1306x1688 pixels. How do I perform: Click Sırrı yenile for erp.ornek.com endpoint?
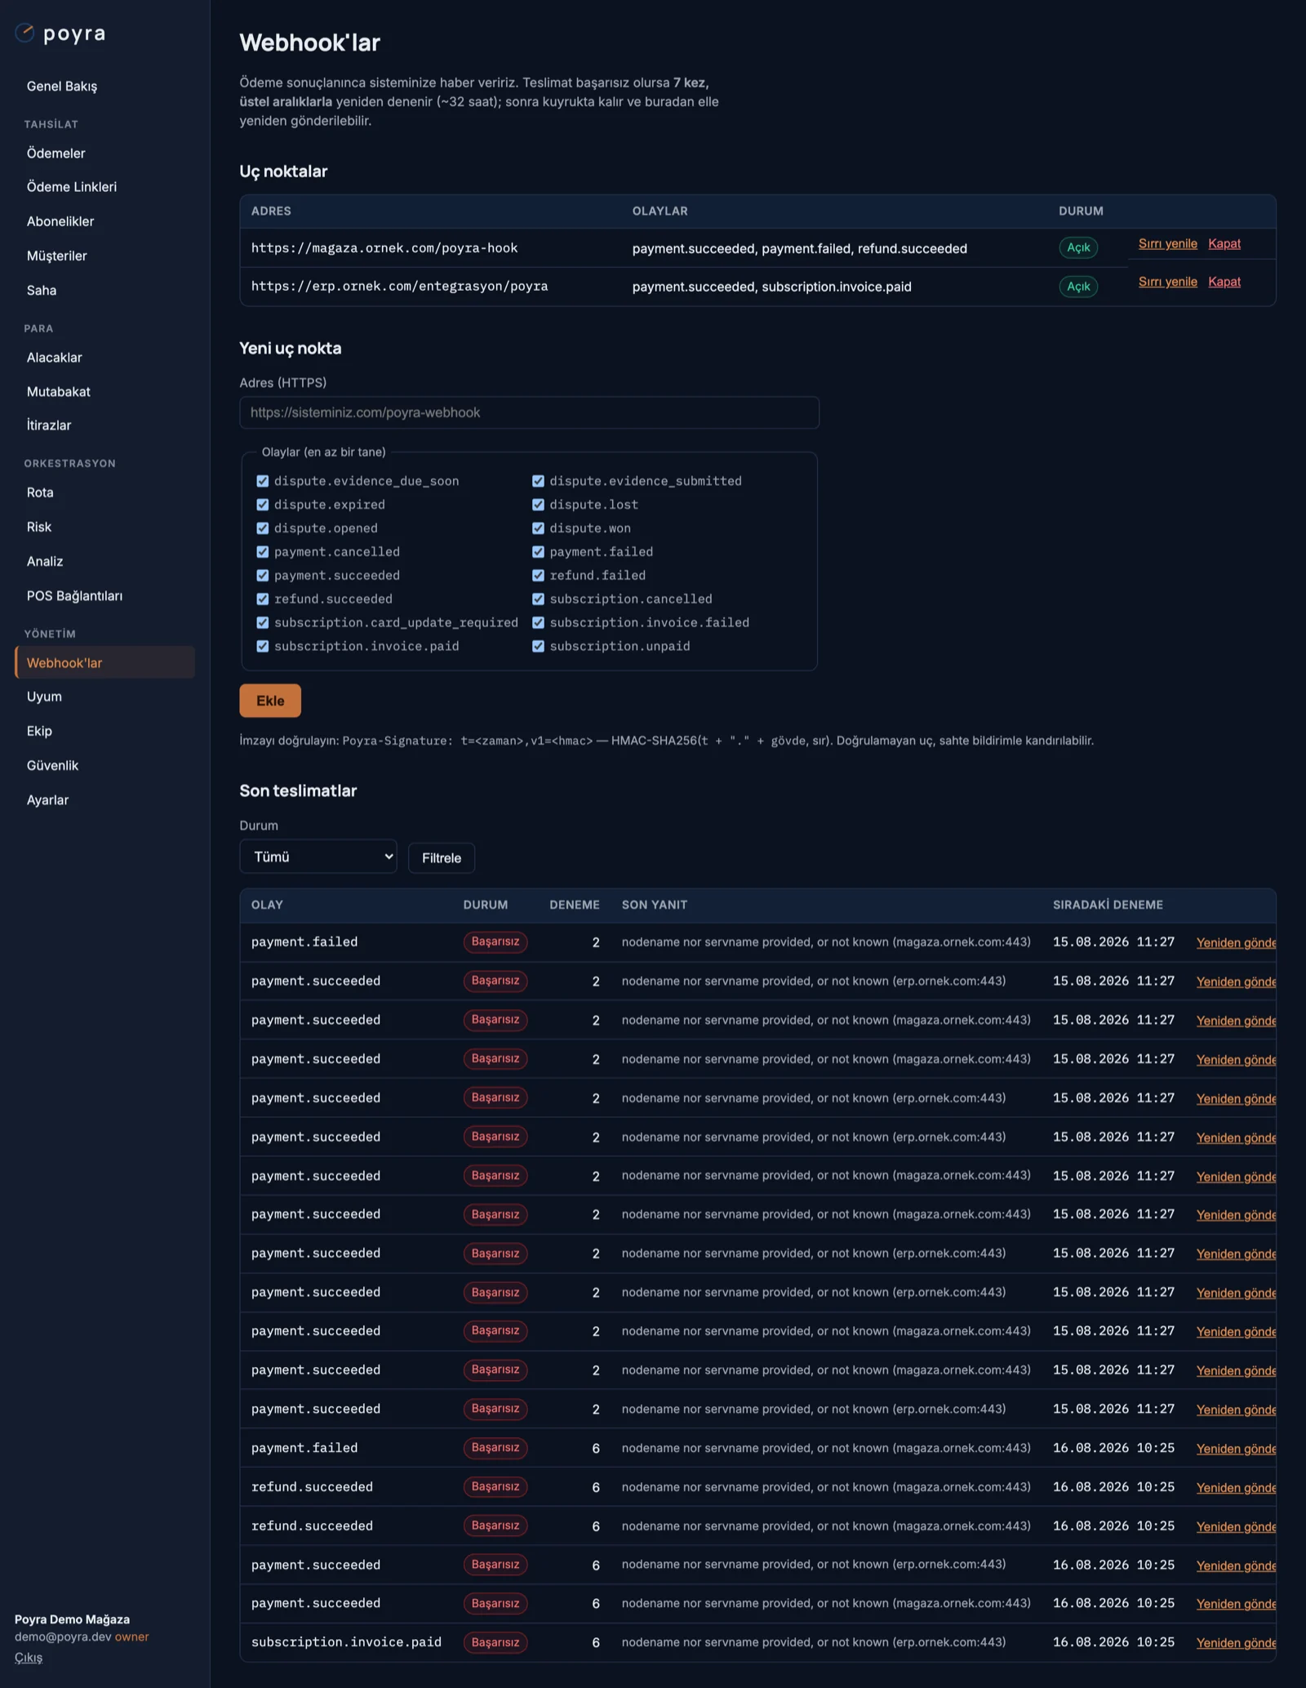tap(1168, 282)
